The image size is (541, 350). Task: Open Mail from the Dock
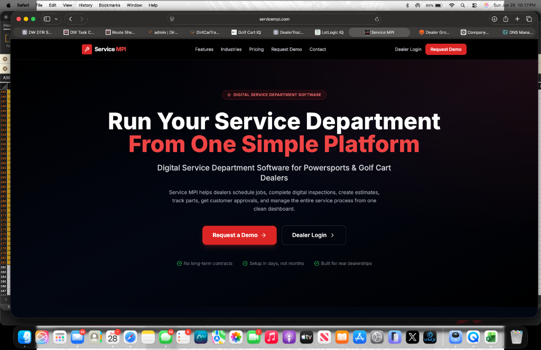coord(77,337)
